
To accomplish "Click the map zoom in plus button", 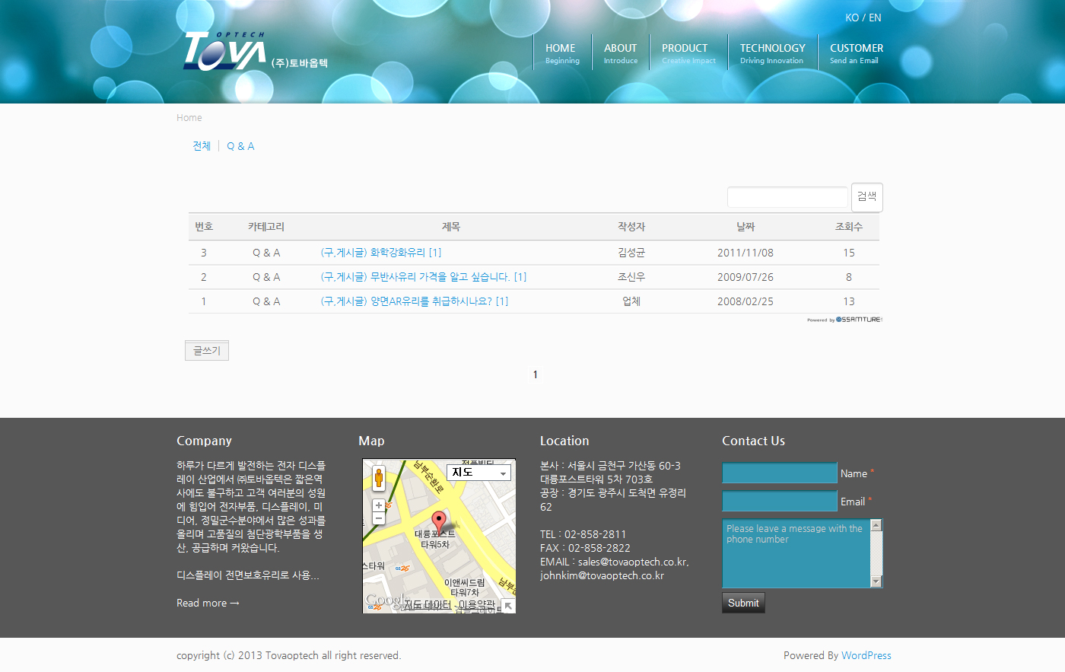I will click(378, 505).
